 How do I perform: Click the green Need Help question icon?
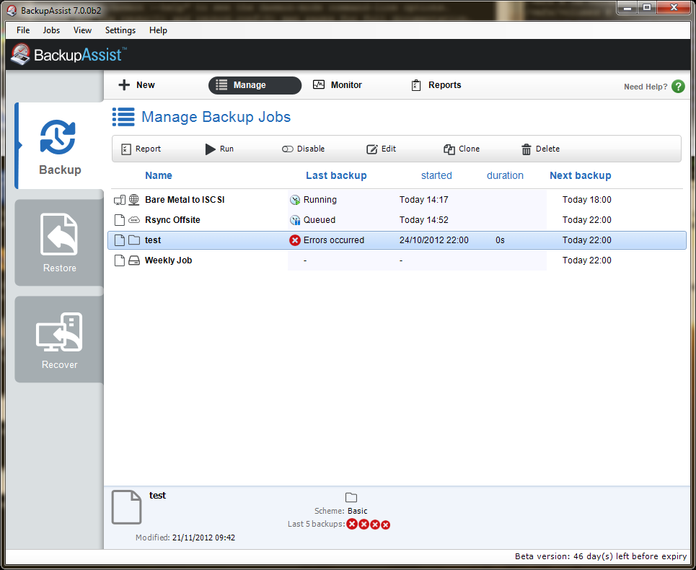pyautogui.click(x=678, y=86)
